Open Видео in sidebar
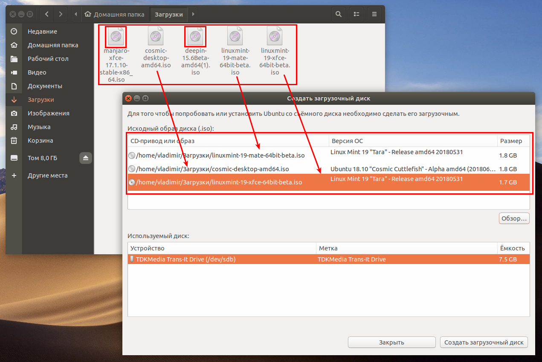The image size is (542, 362). [x=49, y=72]
